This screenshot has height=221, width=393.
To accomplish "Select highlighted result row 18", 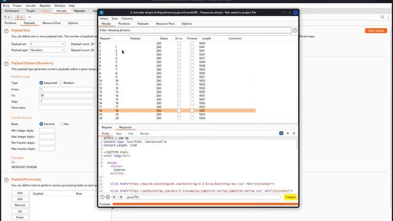I will 177,110.
